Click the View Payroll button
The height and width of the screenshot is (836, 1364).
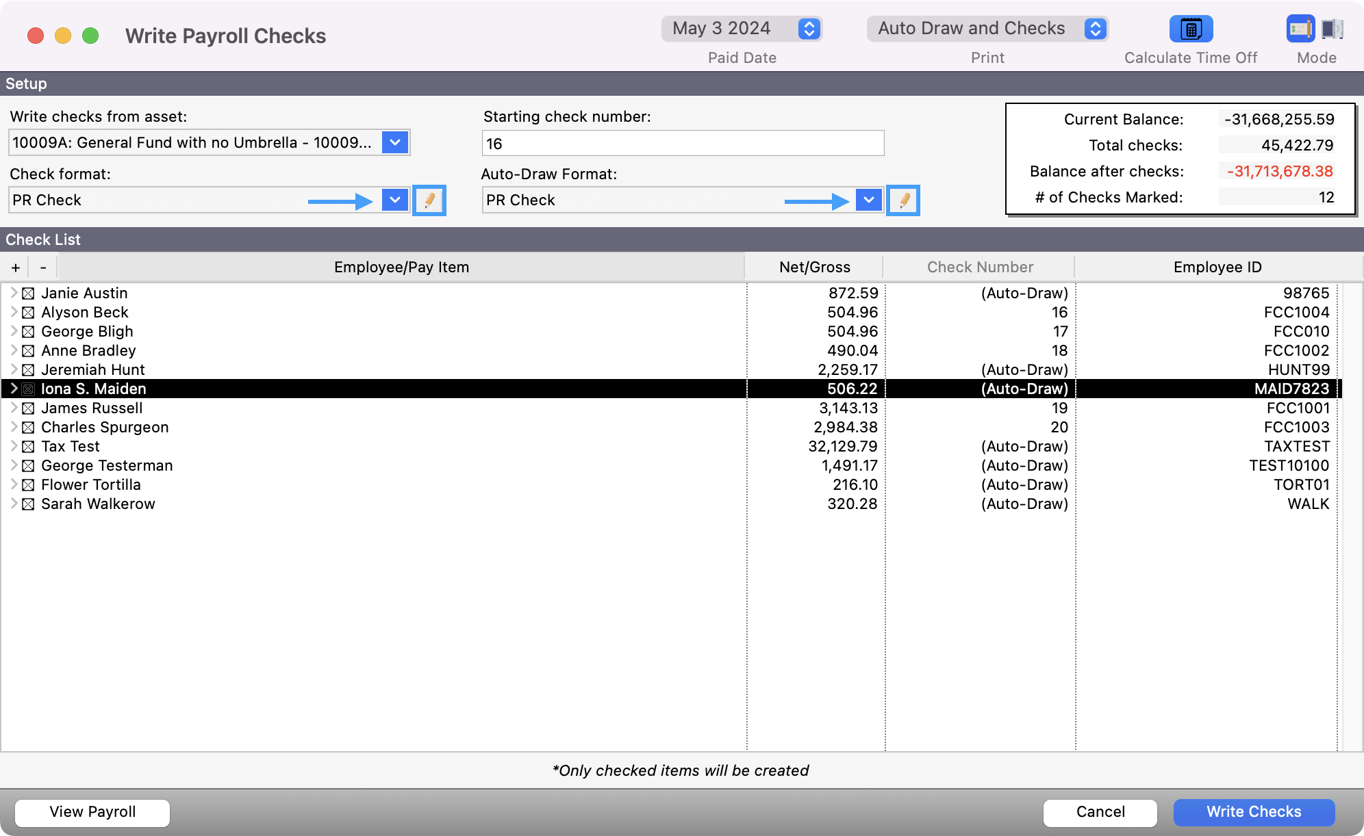92,812
